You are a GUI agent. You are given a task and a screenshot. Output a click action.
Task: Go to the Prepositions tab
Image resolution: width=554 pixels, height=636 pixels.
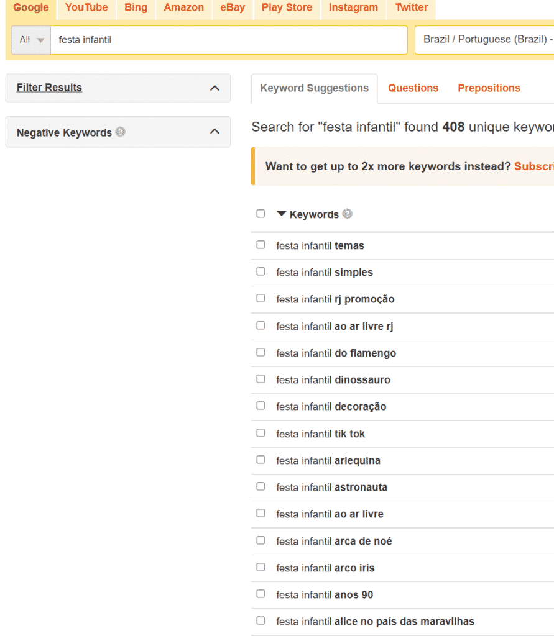(x=489, y=88)
